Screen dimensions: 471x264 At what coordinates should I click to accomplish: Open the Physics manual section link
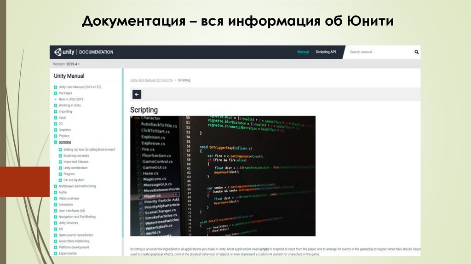[x=64, y=136]
